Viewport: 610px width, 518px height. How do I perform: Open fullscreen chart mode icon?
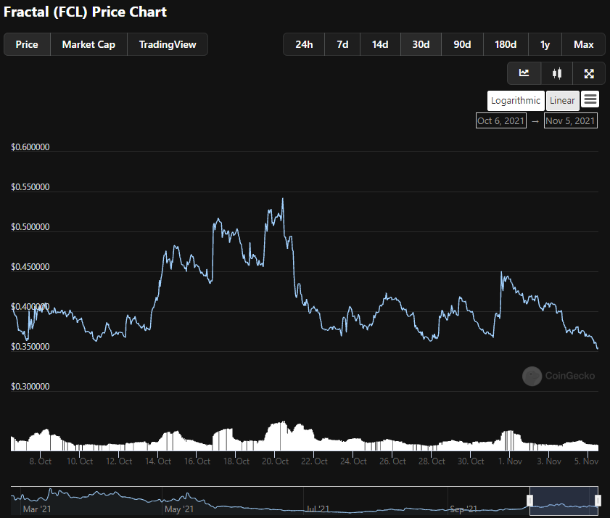(x=589, y=73)
